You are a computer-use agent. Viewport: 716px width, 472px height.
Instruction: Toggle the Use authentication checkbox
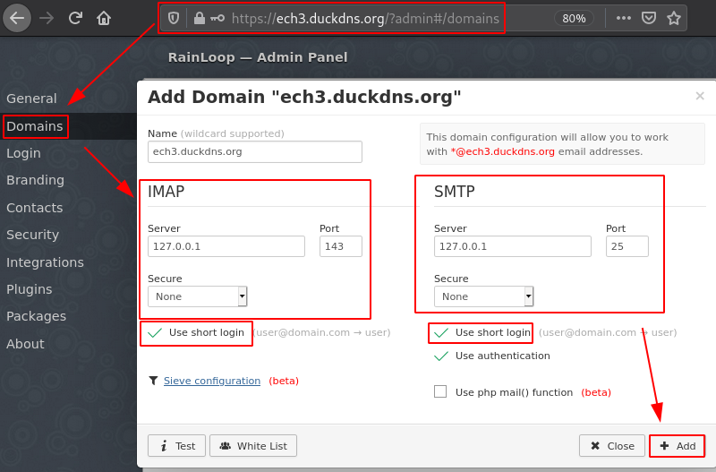tap(441, 356)
